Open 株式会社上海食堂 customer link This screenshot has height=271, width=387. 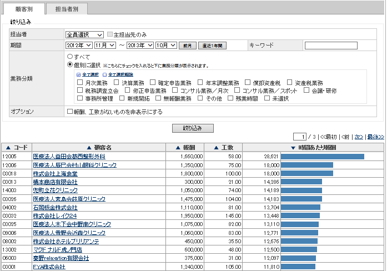56,173
